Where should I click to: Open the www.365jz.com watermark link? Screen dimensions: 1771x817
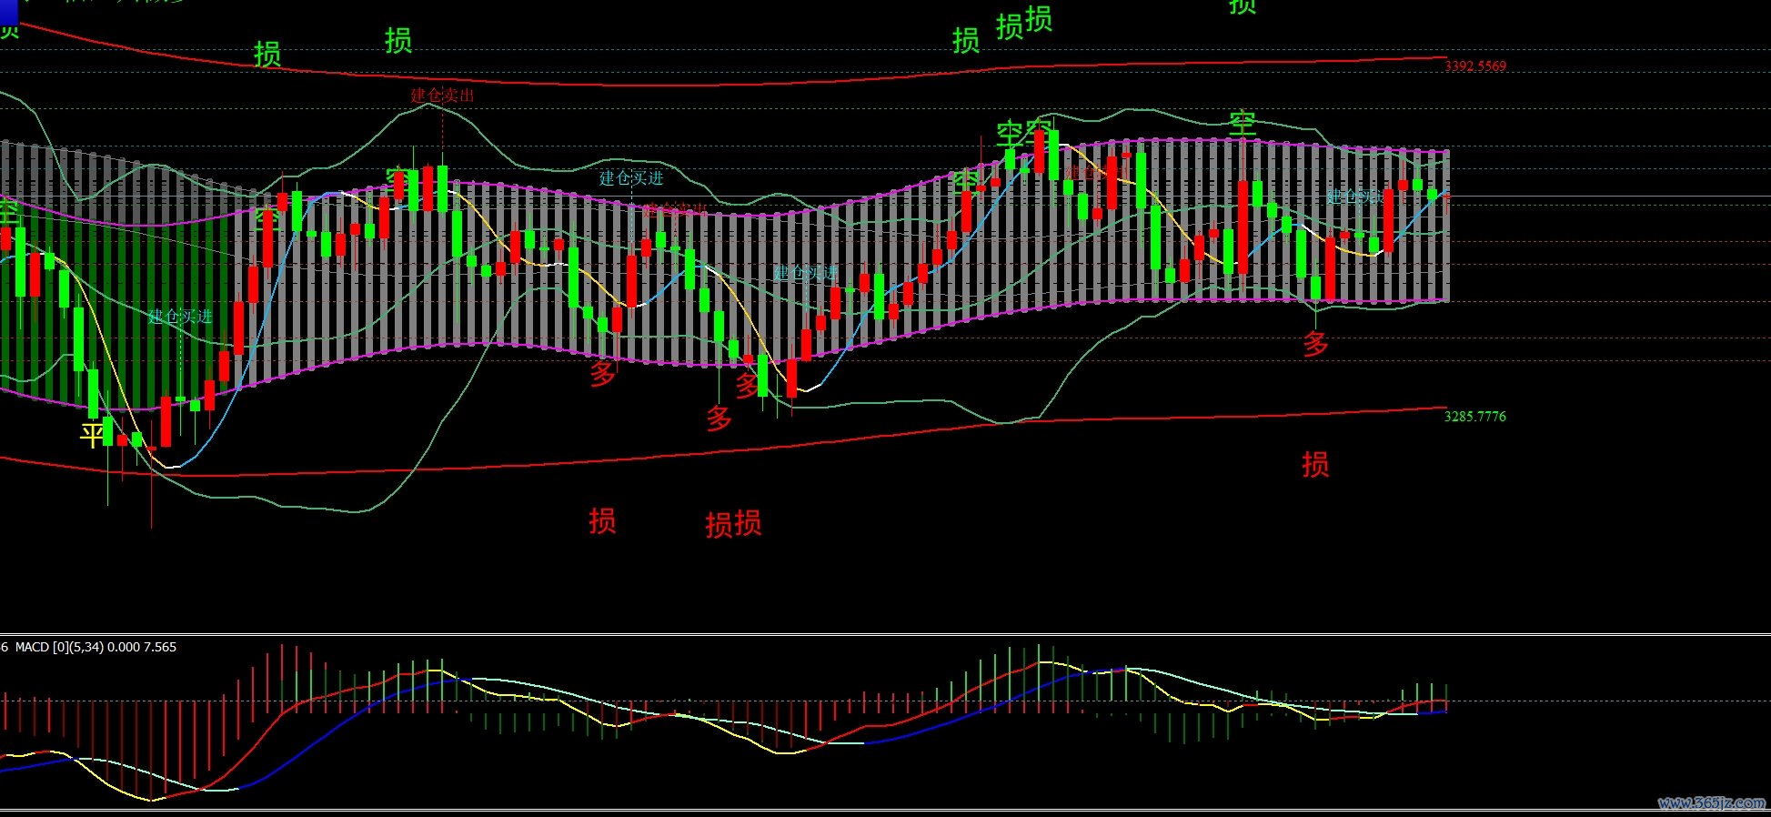(x=1711, y=802)
